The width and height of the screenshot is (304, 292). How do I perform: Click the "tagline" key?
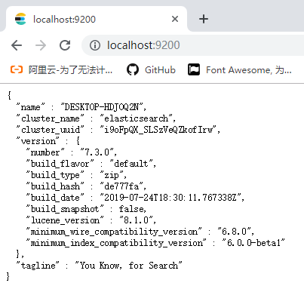click(38, 266)
